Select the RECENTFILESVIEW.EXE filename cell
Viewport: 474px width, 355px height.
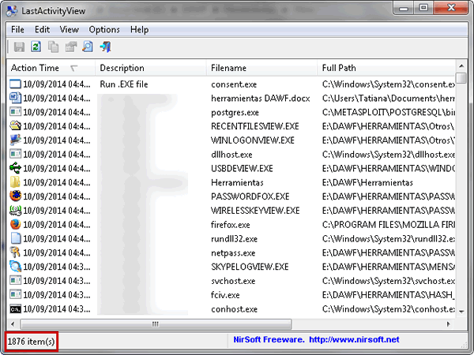pyautogui.click(x=255, y=126)
